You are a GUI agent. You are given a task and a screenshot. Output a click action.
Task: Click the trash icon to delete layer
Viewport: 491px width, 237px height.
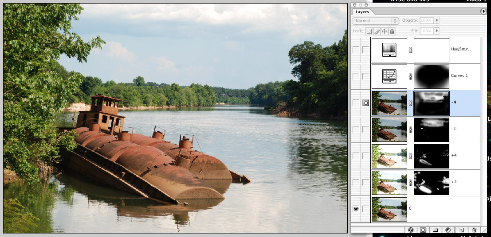tap(474, 230)
